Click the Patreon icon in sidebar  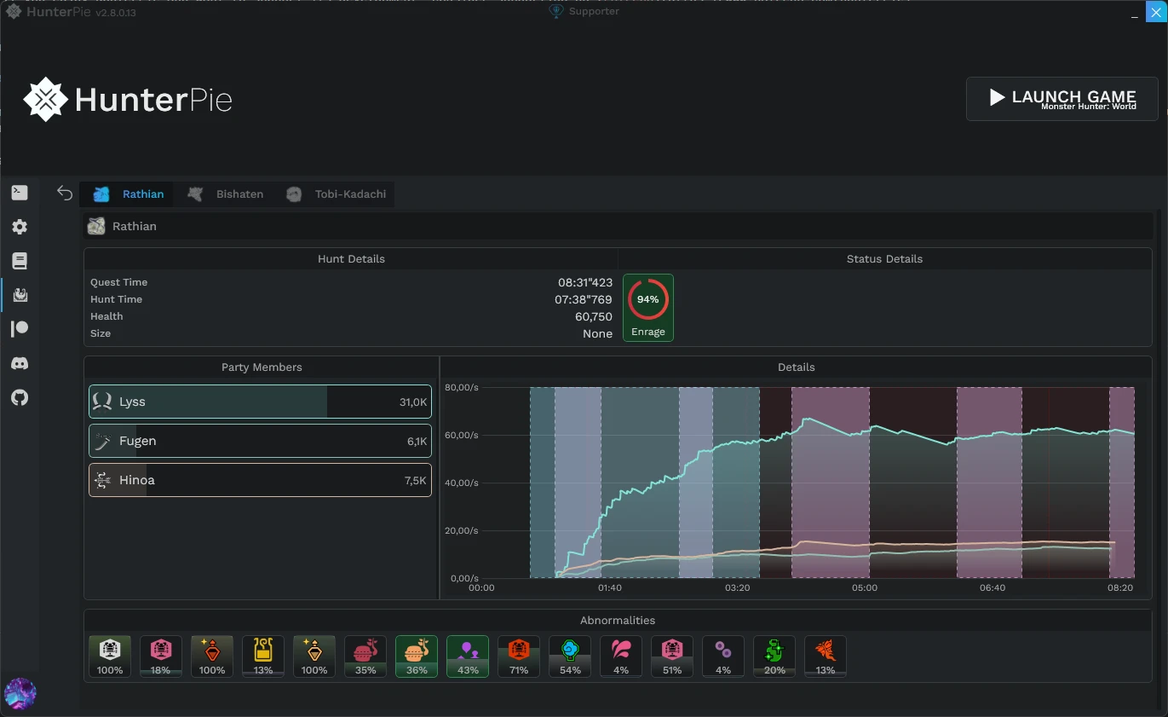(x=20, y=329)
